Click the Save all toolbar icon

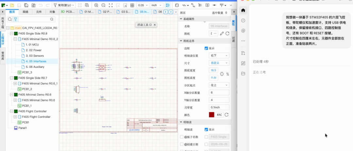pos(26,5)
